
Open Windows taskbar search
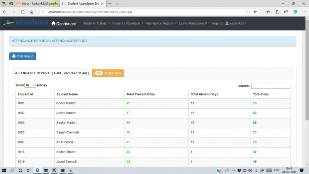pos(12,170)
